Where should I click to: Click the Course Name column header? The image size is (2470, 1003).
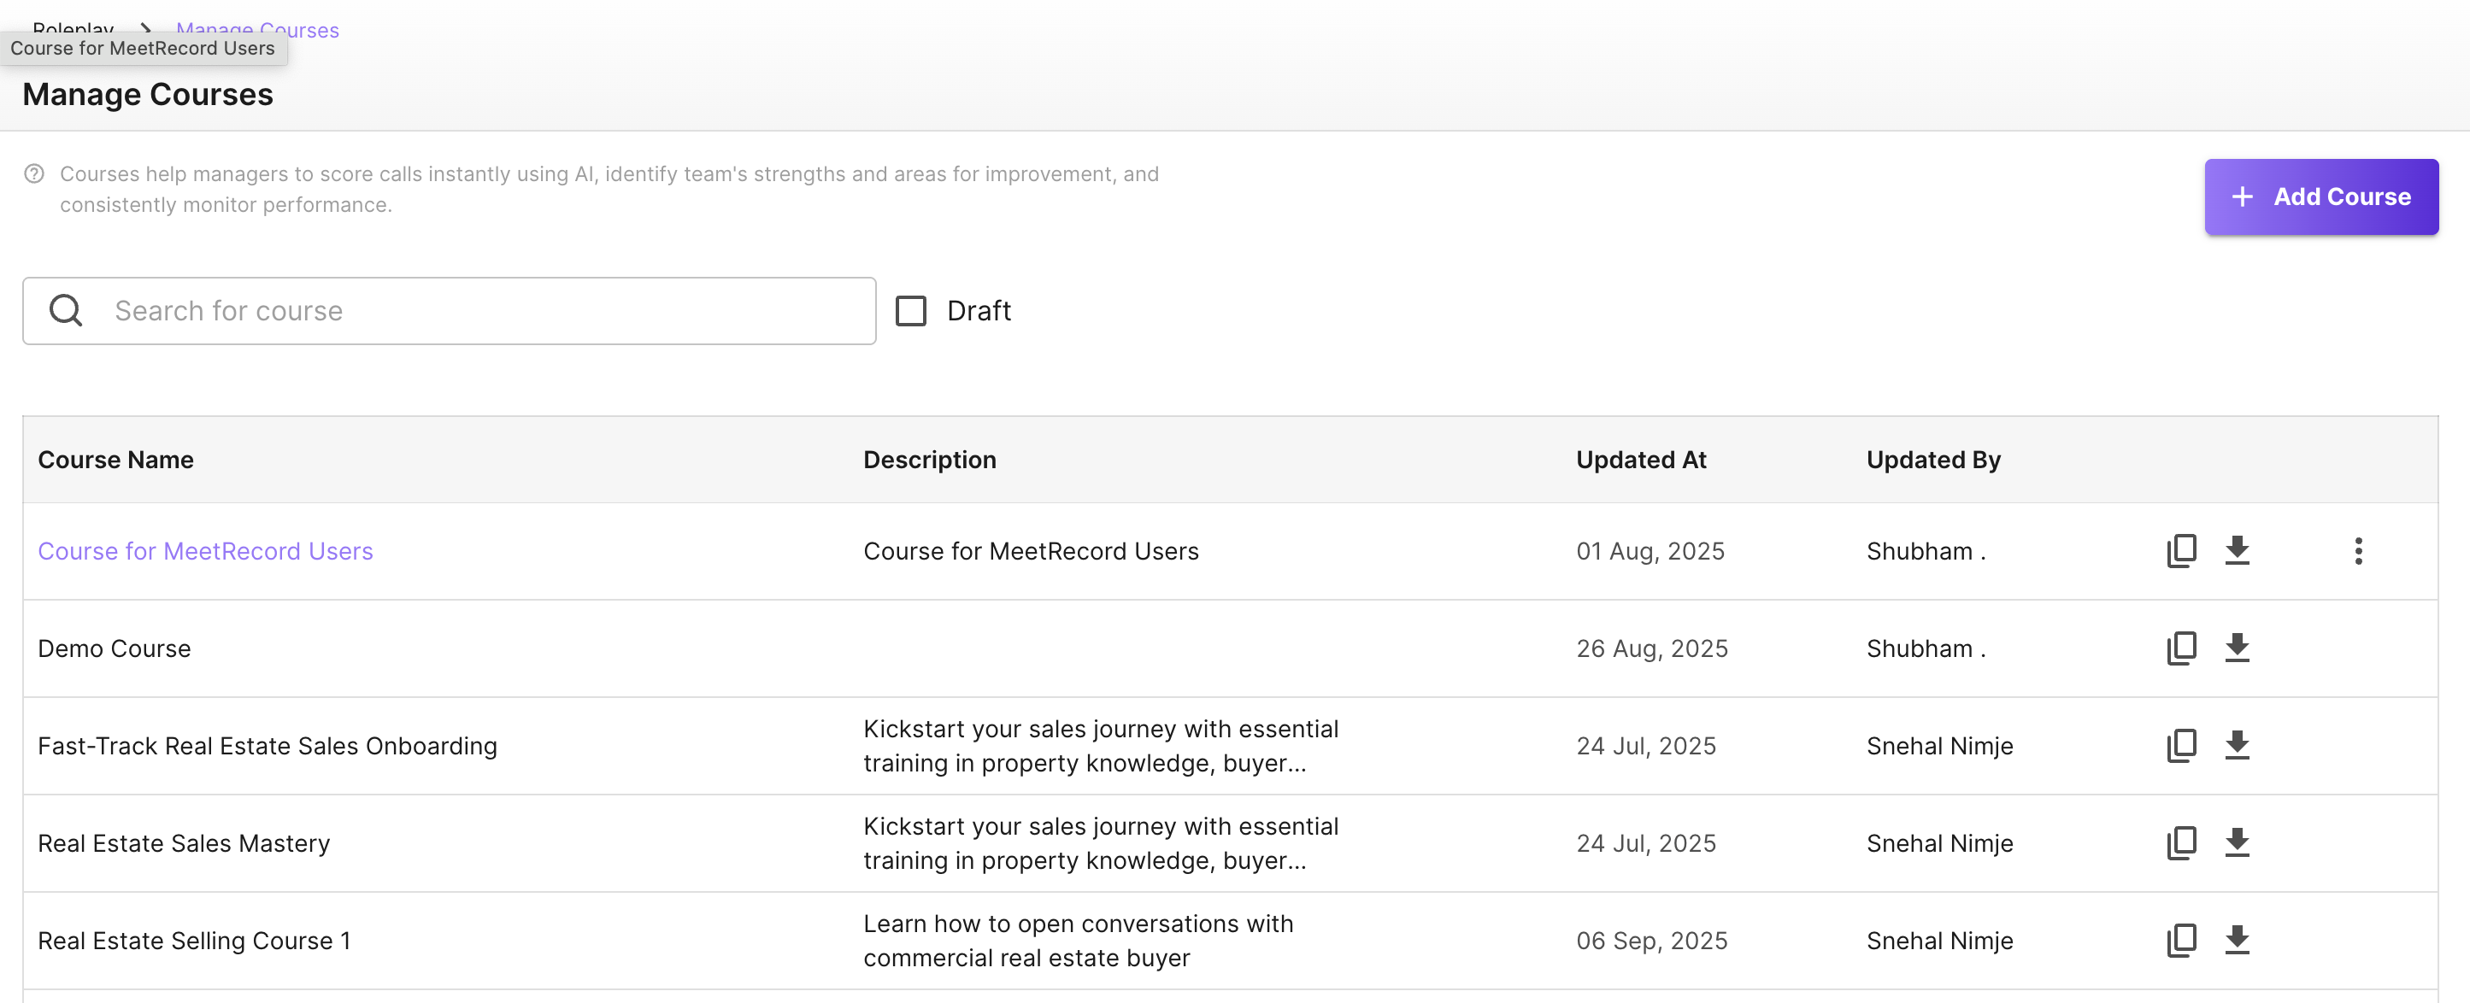(x=115, y=460)
